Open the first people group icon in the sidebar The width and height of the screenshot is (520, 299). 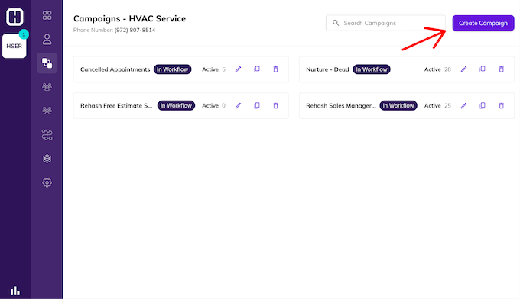tap(47, 87)
